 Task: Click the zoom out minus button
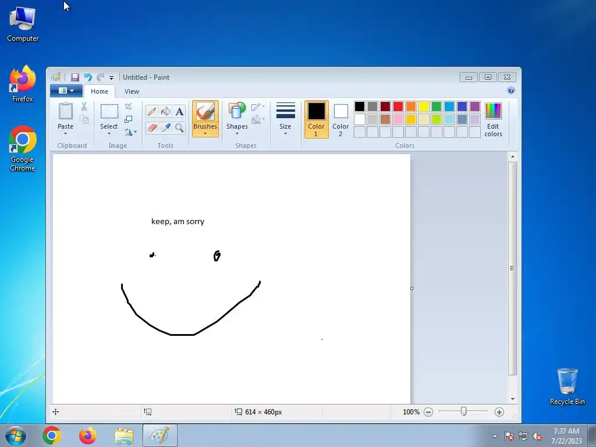428,412
